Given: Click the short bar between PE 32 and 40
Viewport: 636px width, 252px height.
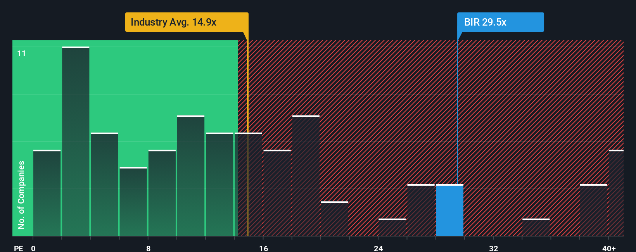Looking at the screenshot, I should [x=536, y=227].
